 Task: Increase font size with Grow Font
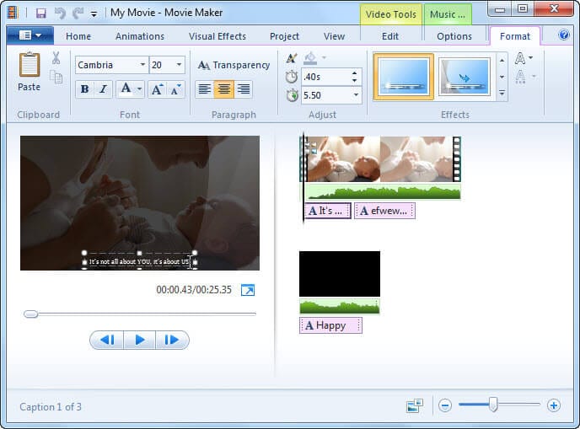[x=158, y=89]
